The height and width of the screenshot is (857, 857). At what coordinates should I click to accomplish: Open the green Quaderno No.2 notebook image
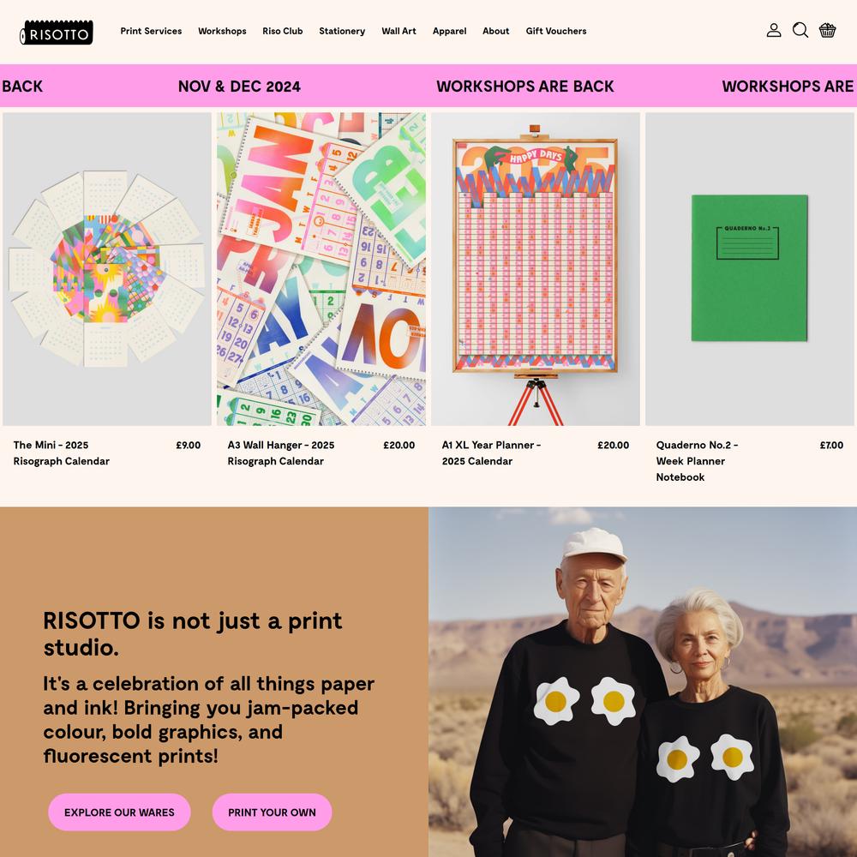[750, 269]
